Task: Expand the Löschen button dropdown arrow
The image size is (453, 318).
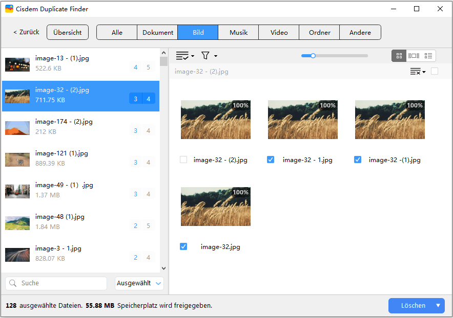Action: (x=438, y=306)
